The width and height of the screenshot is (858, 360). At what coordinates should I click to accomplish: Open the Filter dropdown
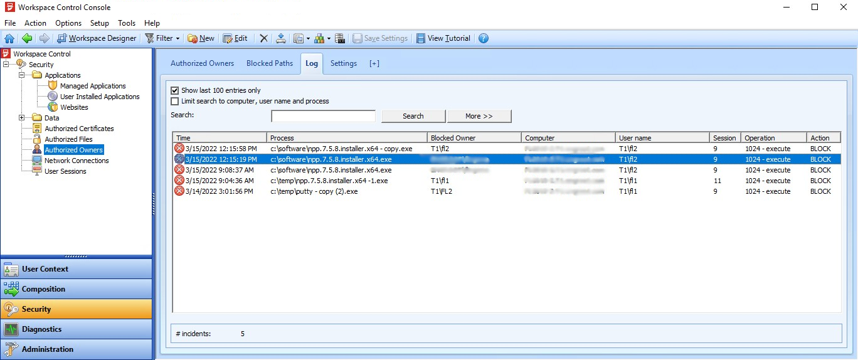(x=162, y=38)
